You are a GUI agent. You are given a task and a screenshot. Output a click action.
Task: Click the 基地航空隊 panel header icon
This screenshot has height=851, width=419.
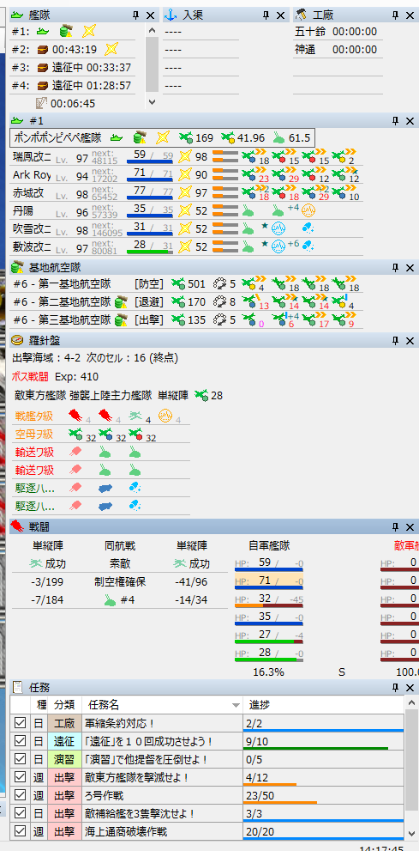17,267
